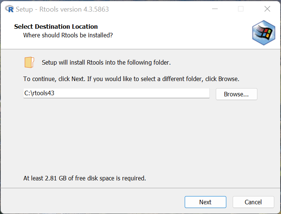Image resolution: width=281 pixels, height=214 pixels.
Task: Click the 'To continue, click Next' instruction
Action: 131,79
